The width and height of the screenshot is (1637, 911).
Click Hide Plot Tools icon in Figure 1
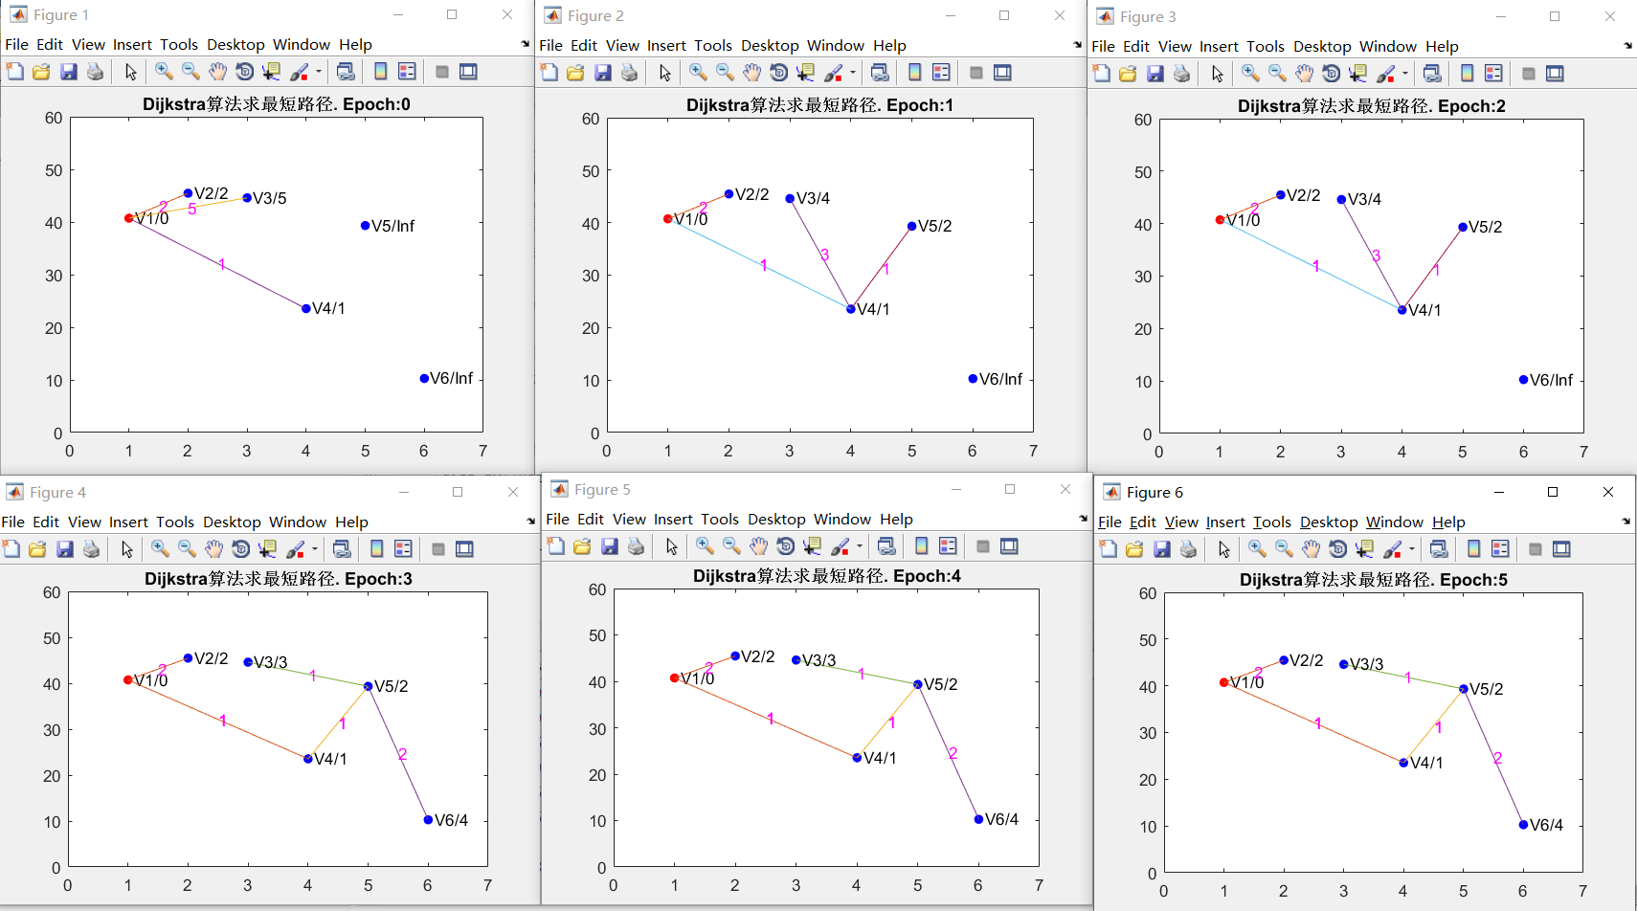(441, 72)
